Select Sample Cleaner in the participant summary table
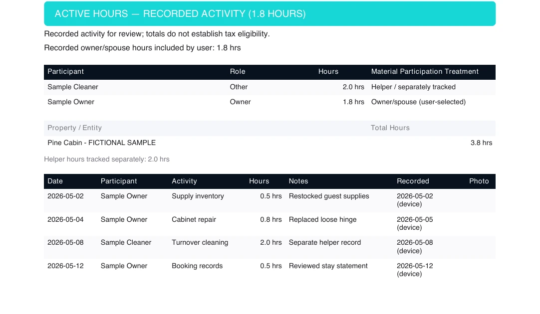This screenshot has width=540, height=314. (x=73, y=87)
